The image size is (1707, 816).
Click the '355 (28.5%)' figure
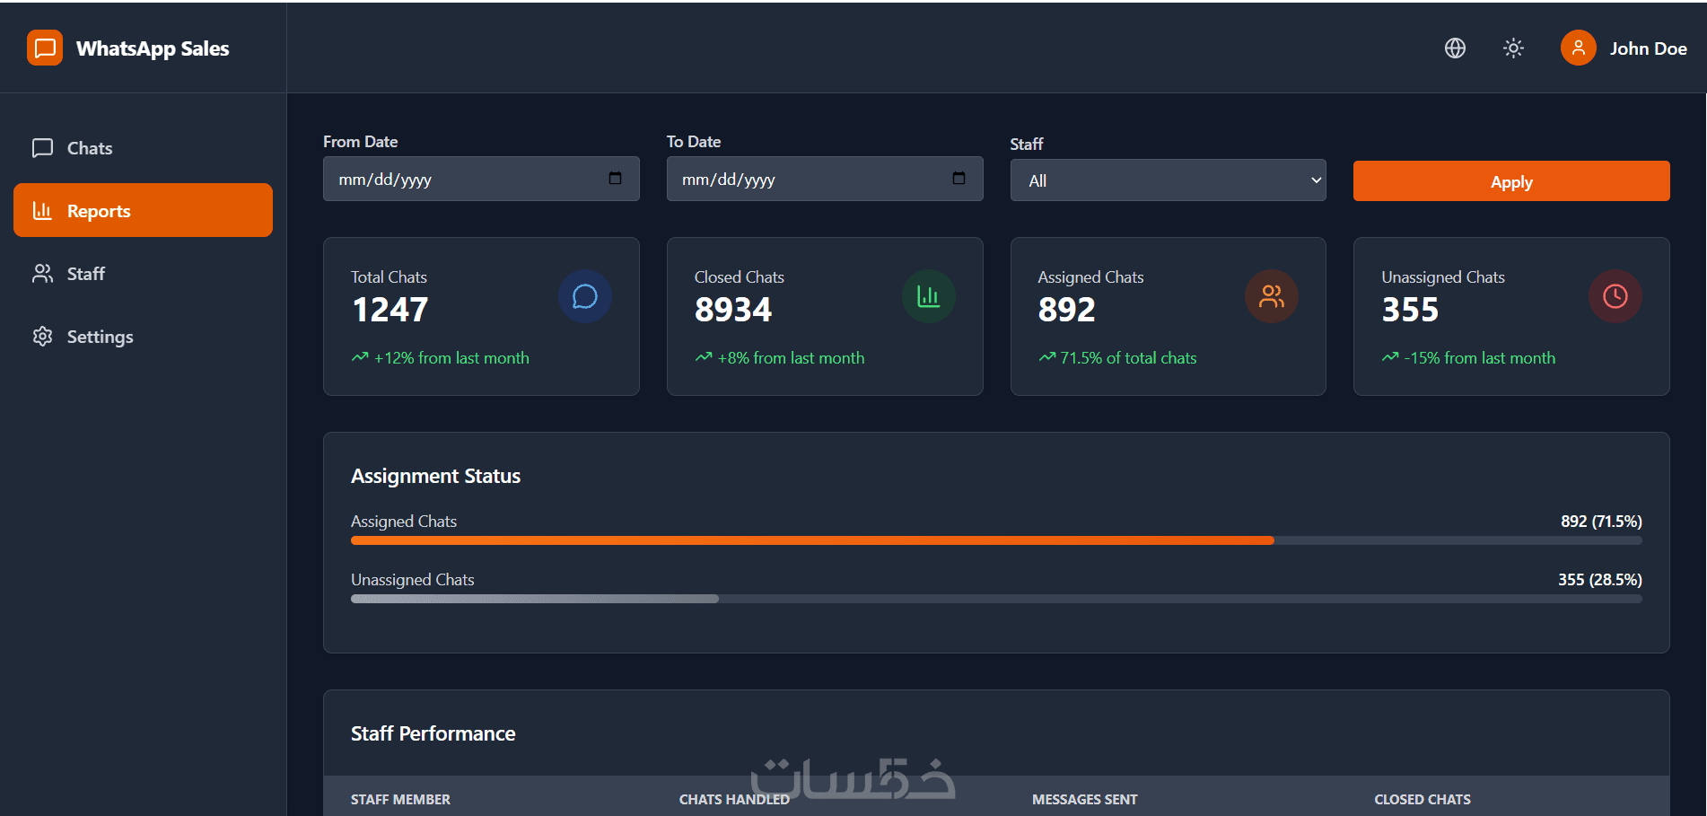pyautogui.click(x=1600, y=580)
